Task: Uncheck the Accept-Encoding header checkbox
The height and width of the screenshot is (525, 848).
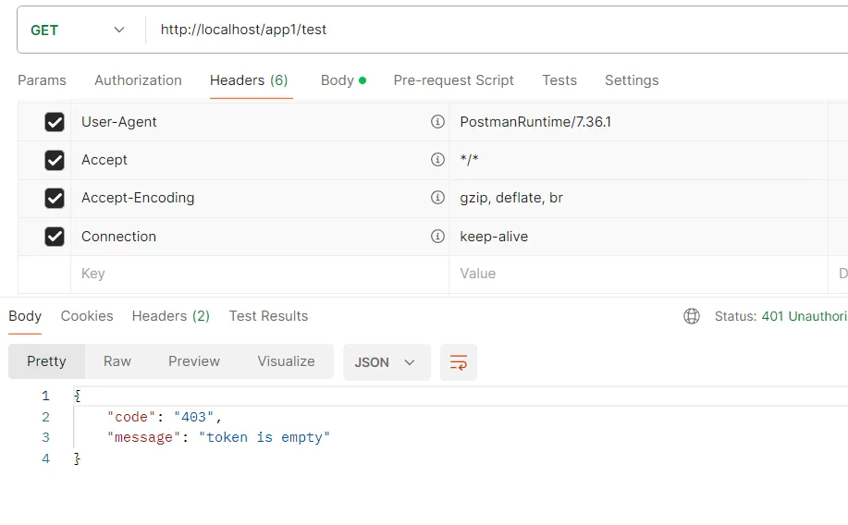Action: click(x=55, y=198)
